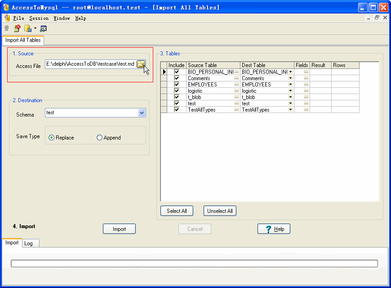Click the app icon in menu bar
The height and width of the screenshot is (288, 391).
coord(7,18)
